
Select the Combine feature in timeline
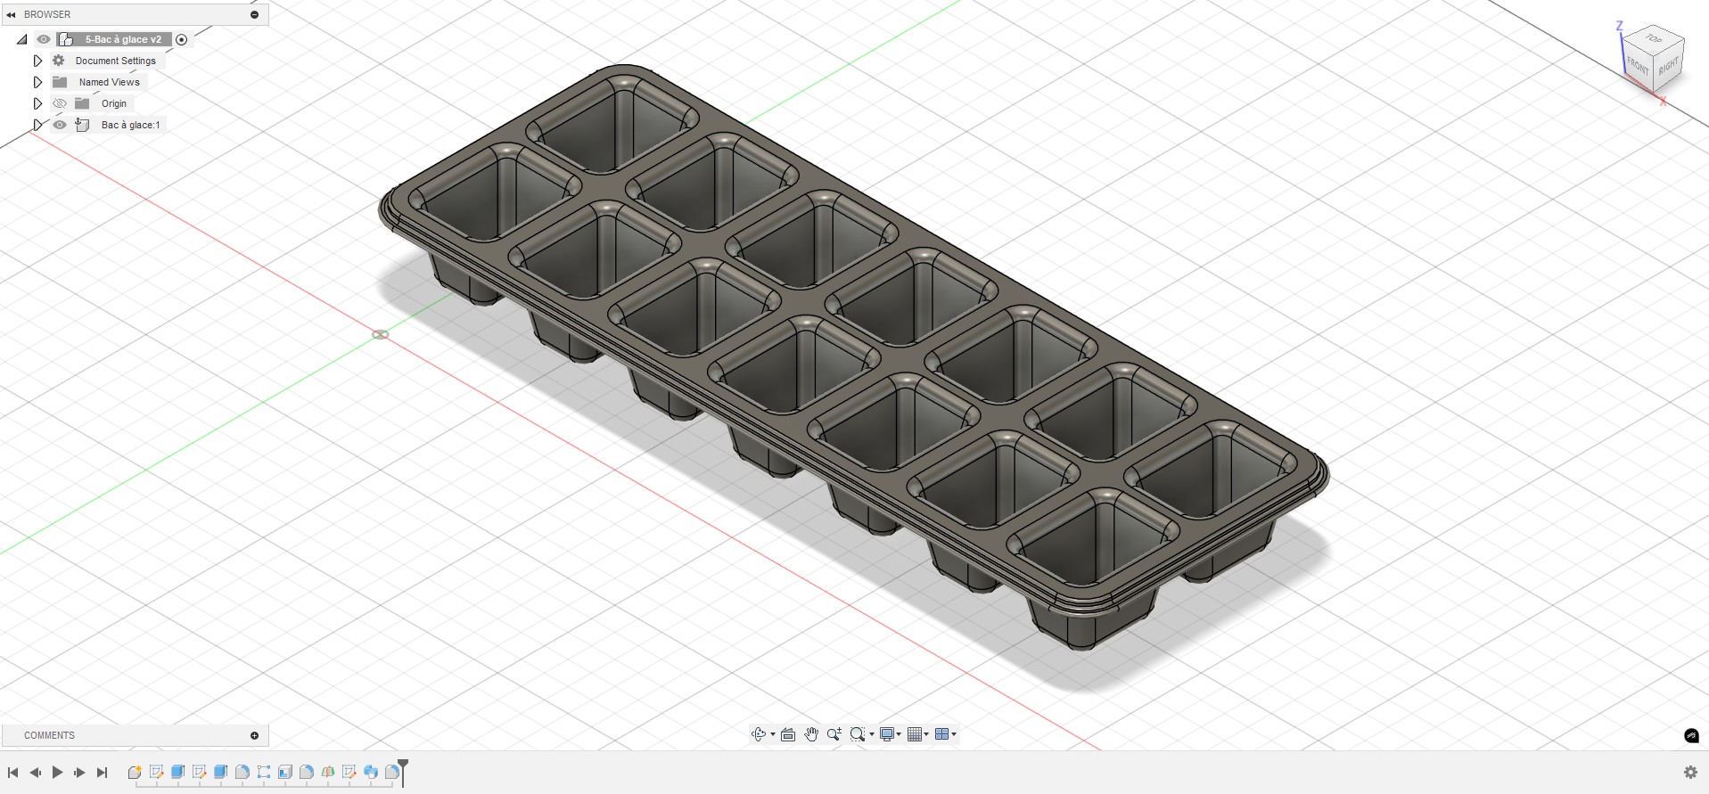370,772
